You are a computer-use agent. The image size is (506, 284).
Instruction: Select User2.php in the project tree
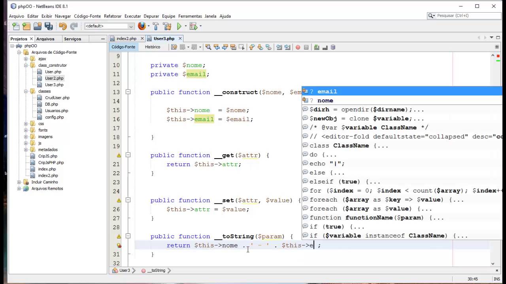point(54,78)
